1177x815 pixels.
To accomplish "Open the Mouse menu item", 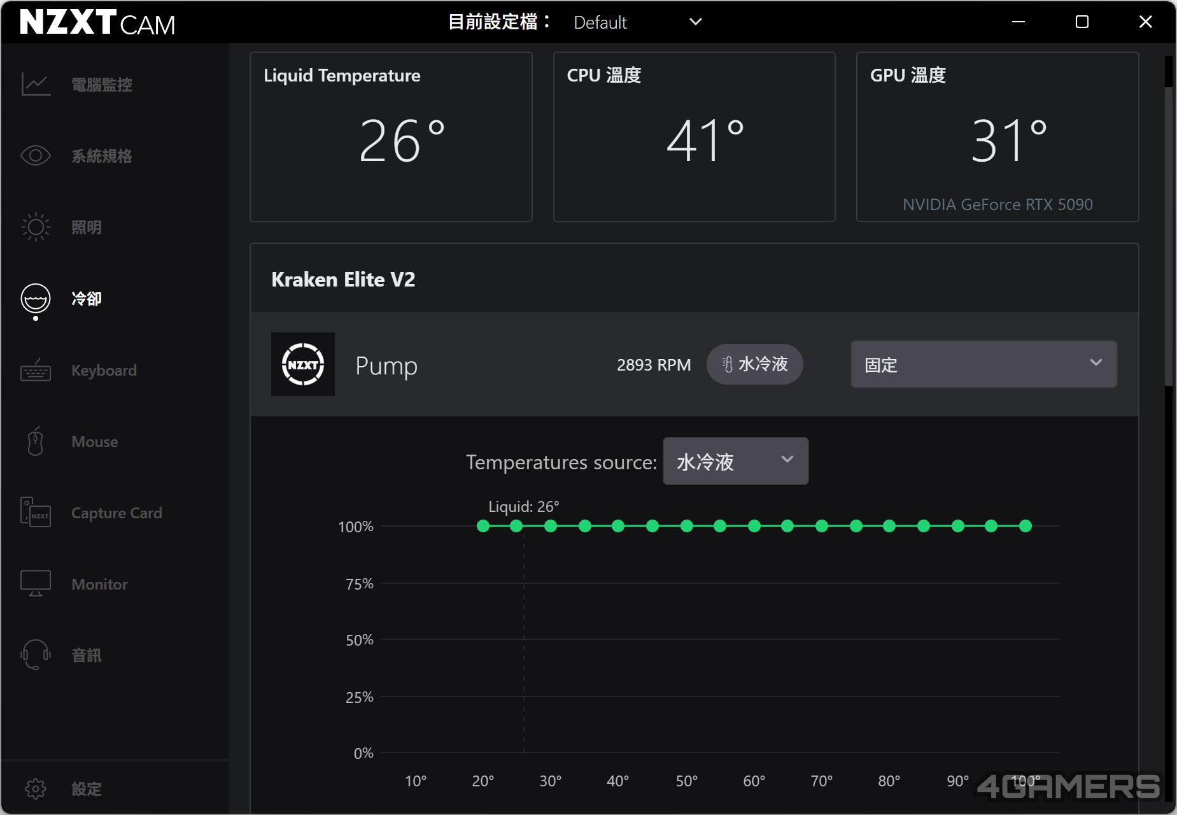I will coord(95,442).
